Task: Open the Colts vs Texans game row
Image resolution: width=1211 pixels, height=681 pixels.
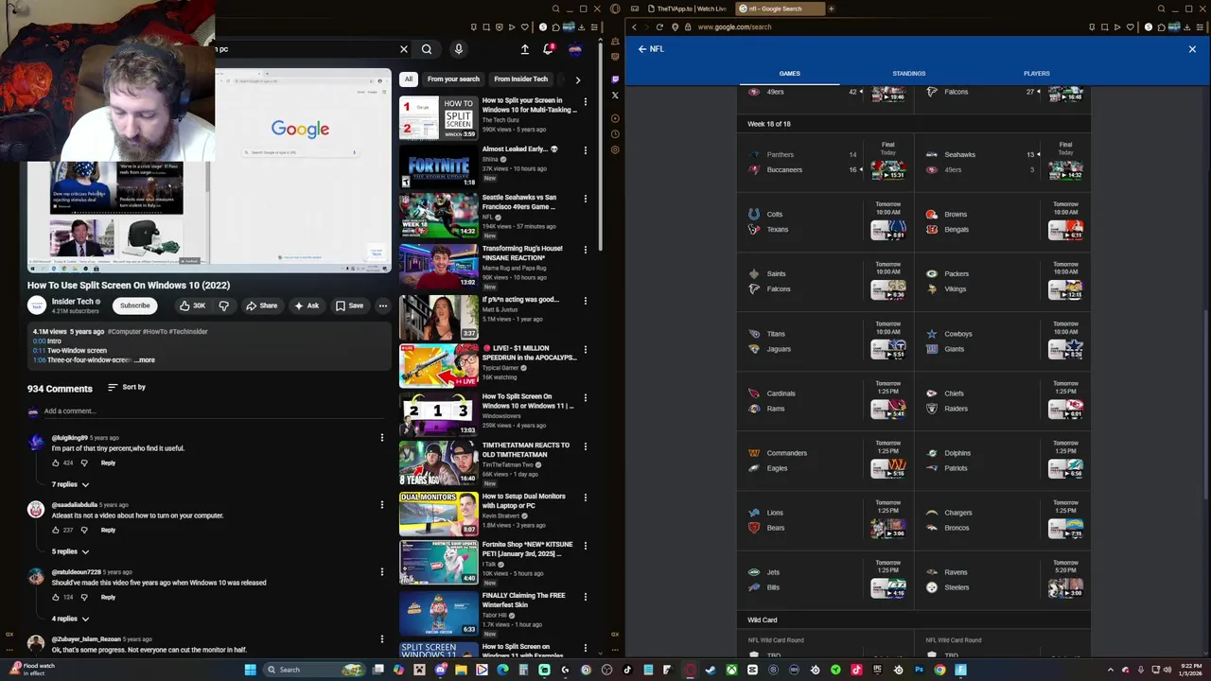Action: [x=827, y=222]
